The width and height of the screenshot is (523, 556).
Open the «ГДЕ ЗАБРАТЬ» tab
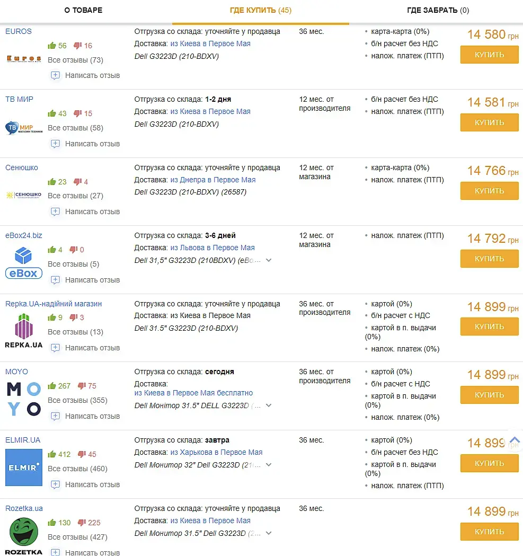[x=438, y=11]
